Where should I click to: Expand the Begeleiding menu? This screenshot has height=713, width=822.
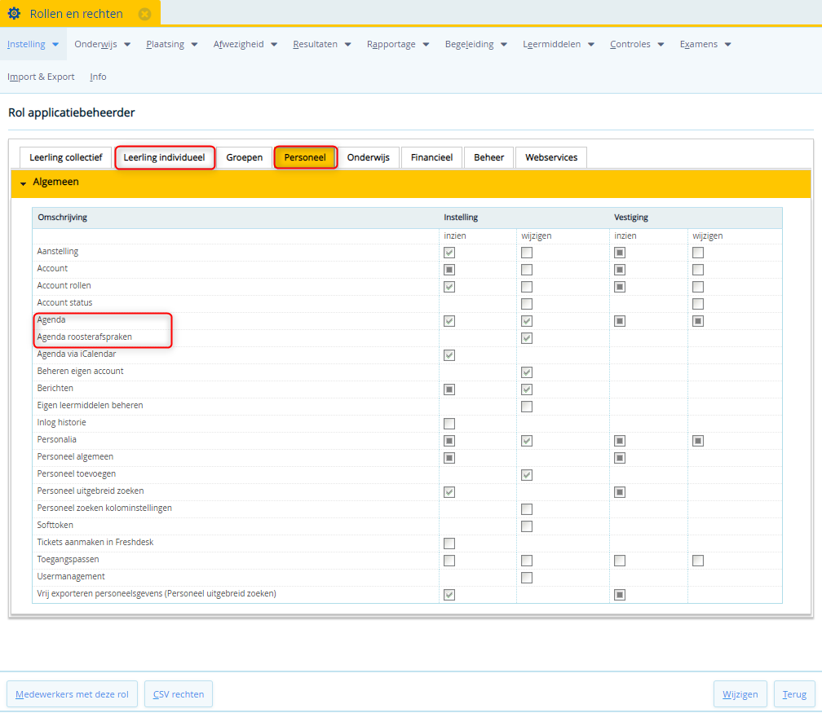(476, 45)
